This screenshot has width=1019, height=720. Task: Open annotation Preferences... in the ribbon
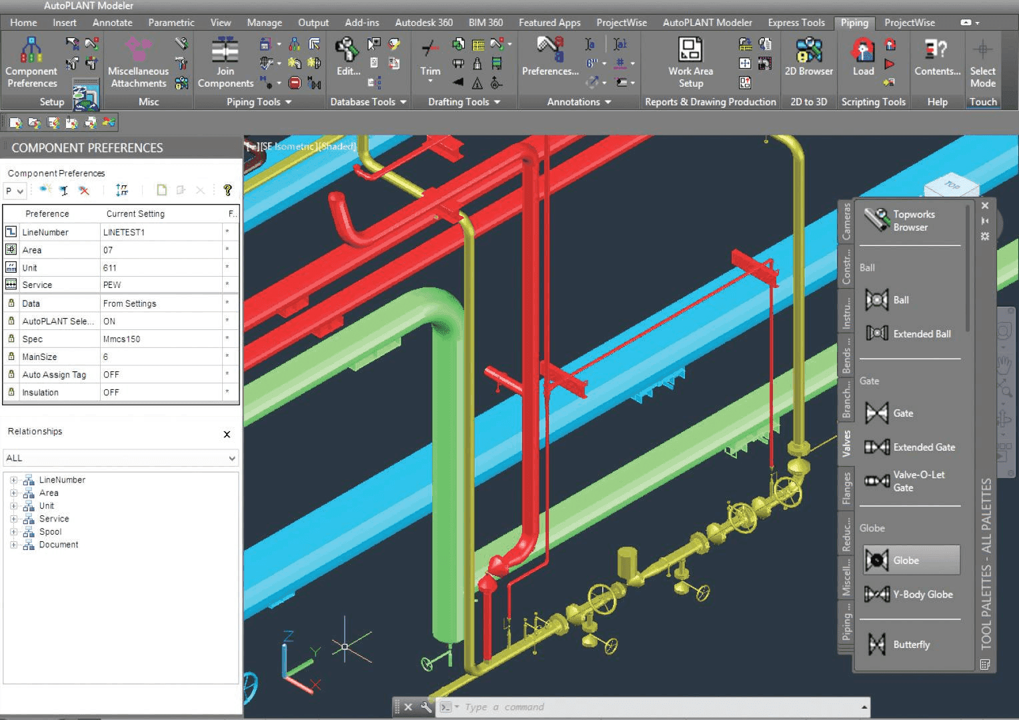pos(550,56)
